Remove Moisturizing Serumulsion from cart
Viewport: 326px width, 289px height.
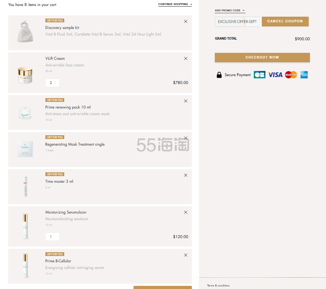186,212
